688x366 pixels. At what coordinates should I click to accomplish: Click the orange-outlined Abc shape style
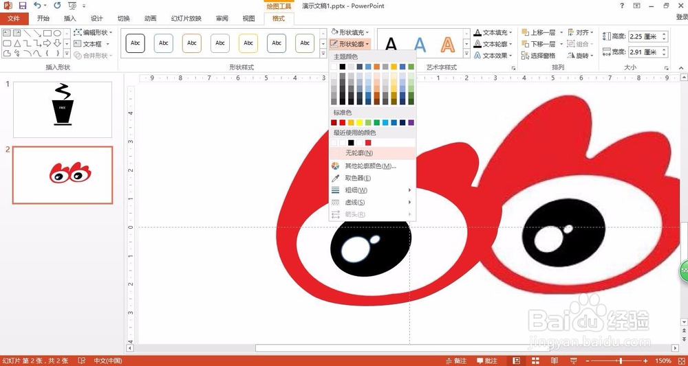click(x=192, y=43)
